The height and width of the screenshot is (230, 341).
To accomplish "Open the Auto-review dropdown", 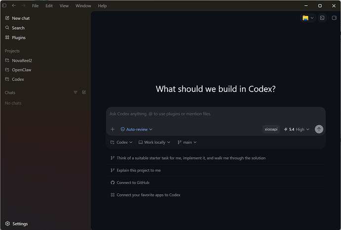I will click(x=136, y=129).
